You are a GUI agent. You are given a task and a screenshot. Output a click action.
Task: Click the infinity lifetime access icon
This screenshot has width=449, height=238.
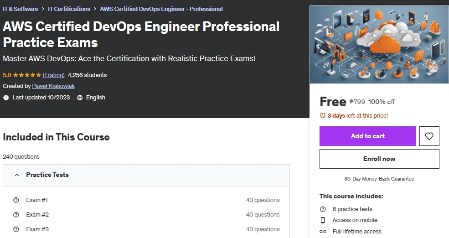(323, 232)
